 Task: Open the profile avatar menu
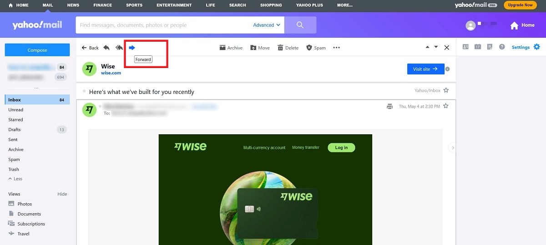click(470, 25)
